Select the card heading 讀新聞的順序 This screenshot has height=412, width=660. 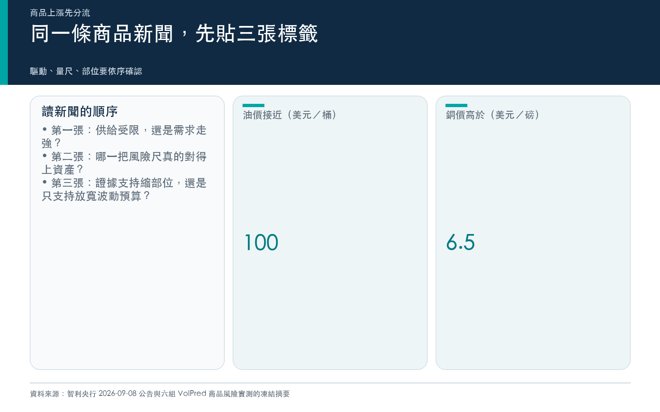point(80,111)
